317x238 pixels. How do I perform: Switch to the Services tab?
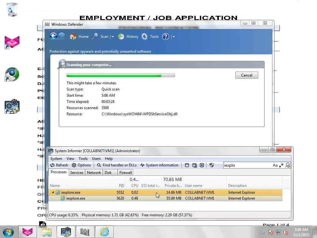pyautogui.click(x=77, y=173)
